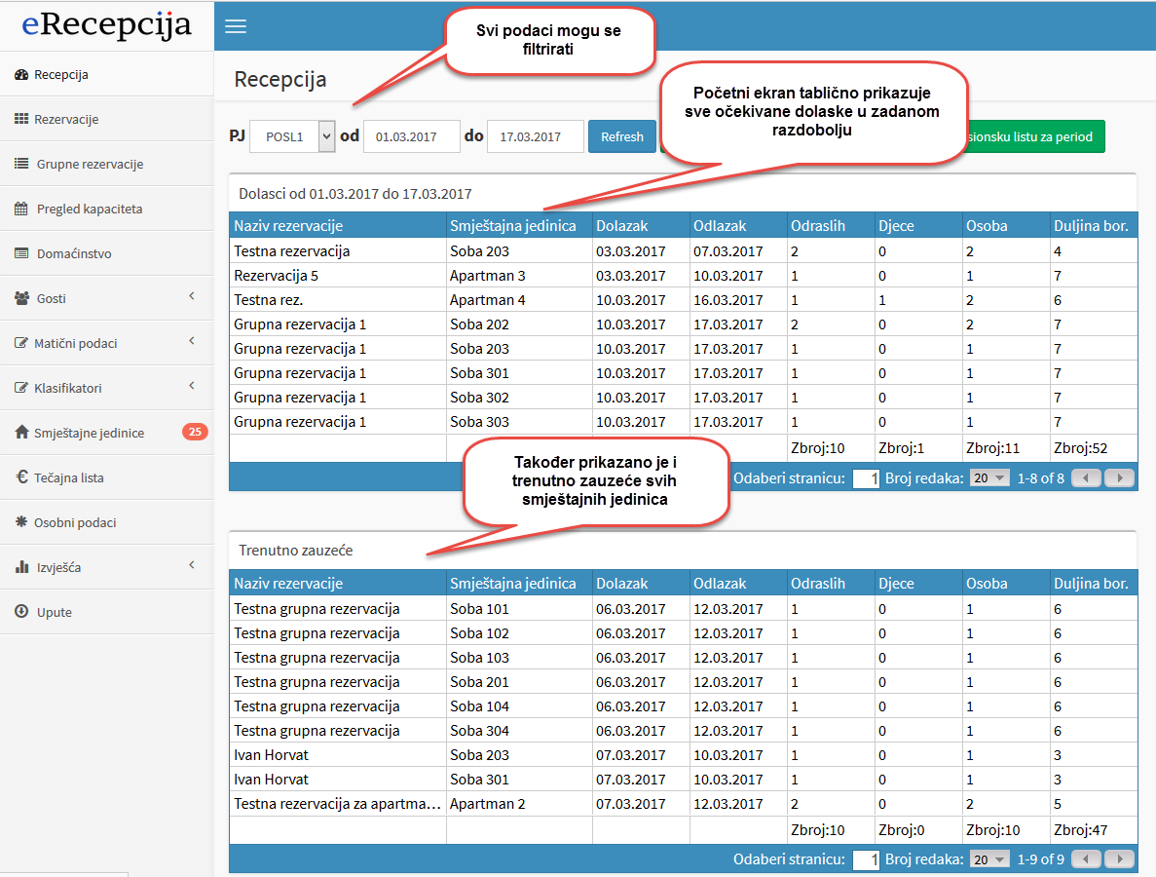
Task: Open the Grupne rezervacije menu item
Action: [x=107, y=164]
